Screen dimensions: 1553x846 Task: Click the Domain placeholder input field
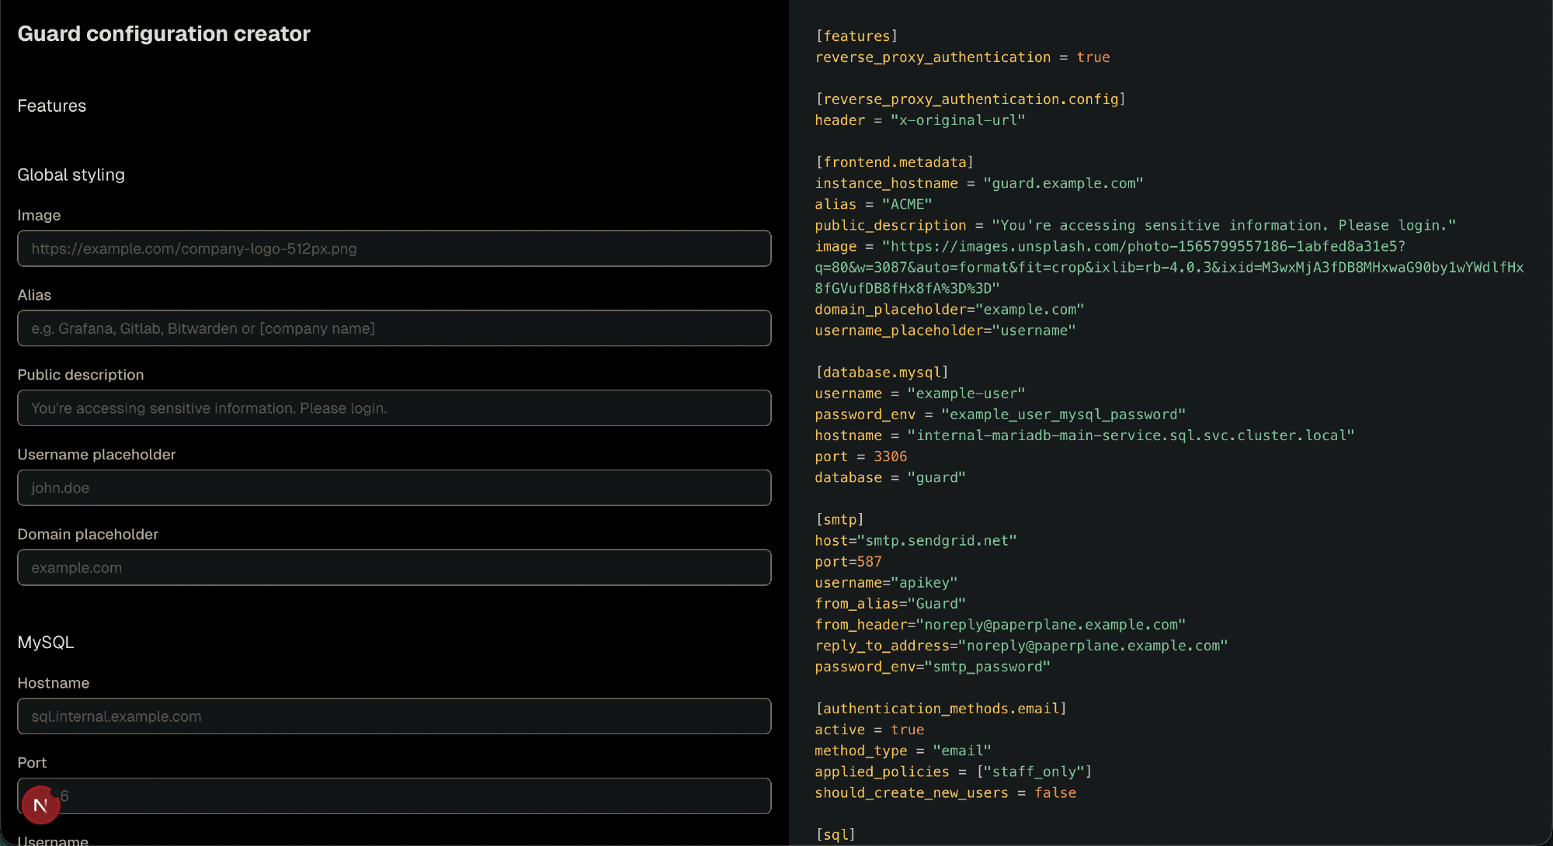[394, 568]
